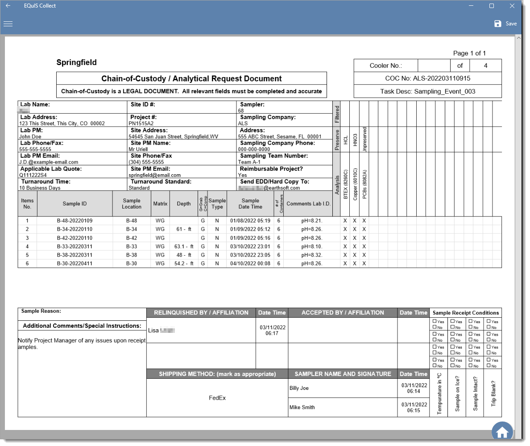Tick top Yes box in Sample on Ice column
The width and height of the screenshot is (530, 446).
click(x=452, y=321)
